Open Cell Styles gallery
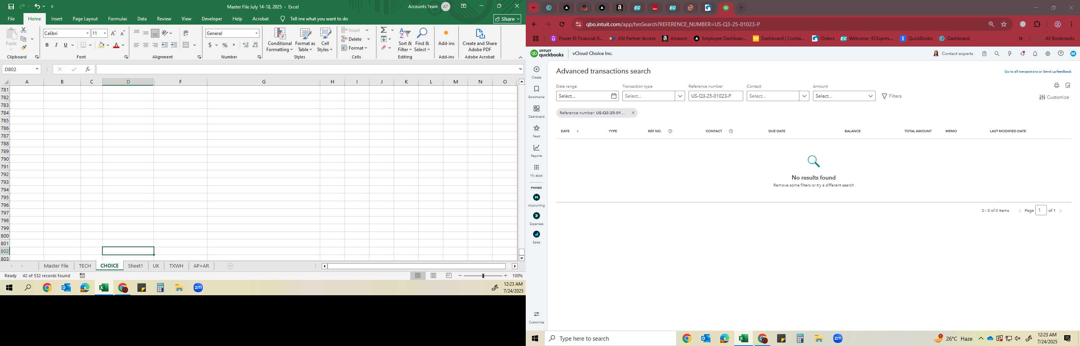Viewport: 1080px width, 346px height. [x=325, y=40]
